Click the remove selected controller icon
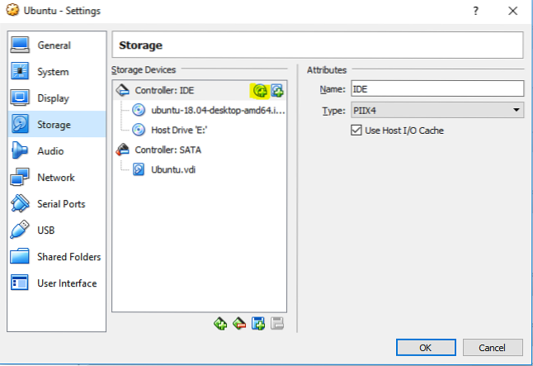 coord(239,324)
